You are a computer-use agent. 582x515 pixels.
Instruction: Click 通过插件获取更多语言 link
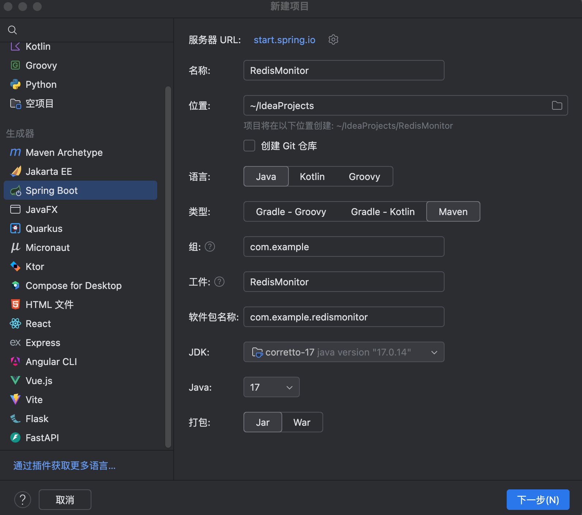[x=64, y=466]
